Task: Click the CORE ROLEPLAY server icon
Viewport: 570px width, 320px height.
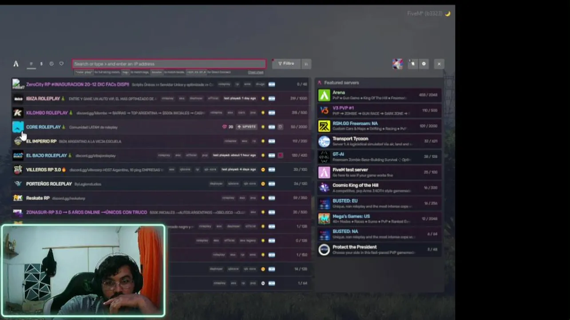Action: (18, 127)
